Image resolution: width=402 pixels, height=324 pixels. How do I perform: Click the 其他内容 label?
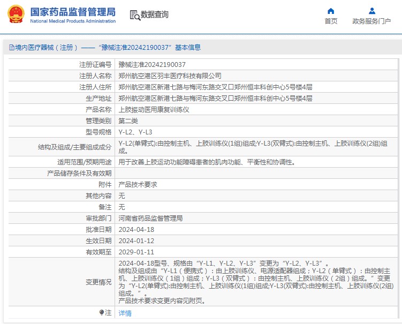click(x=98, y=196)
